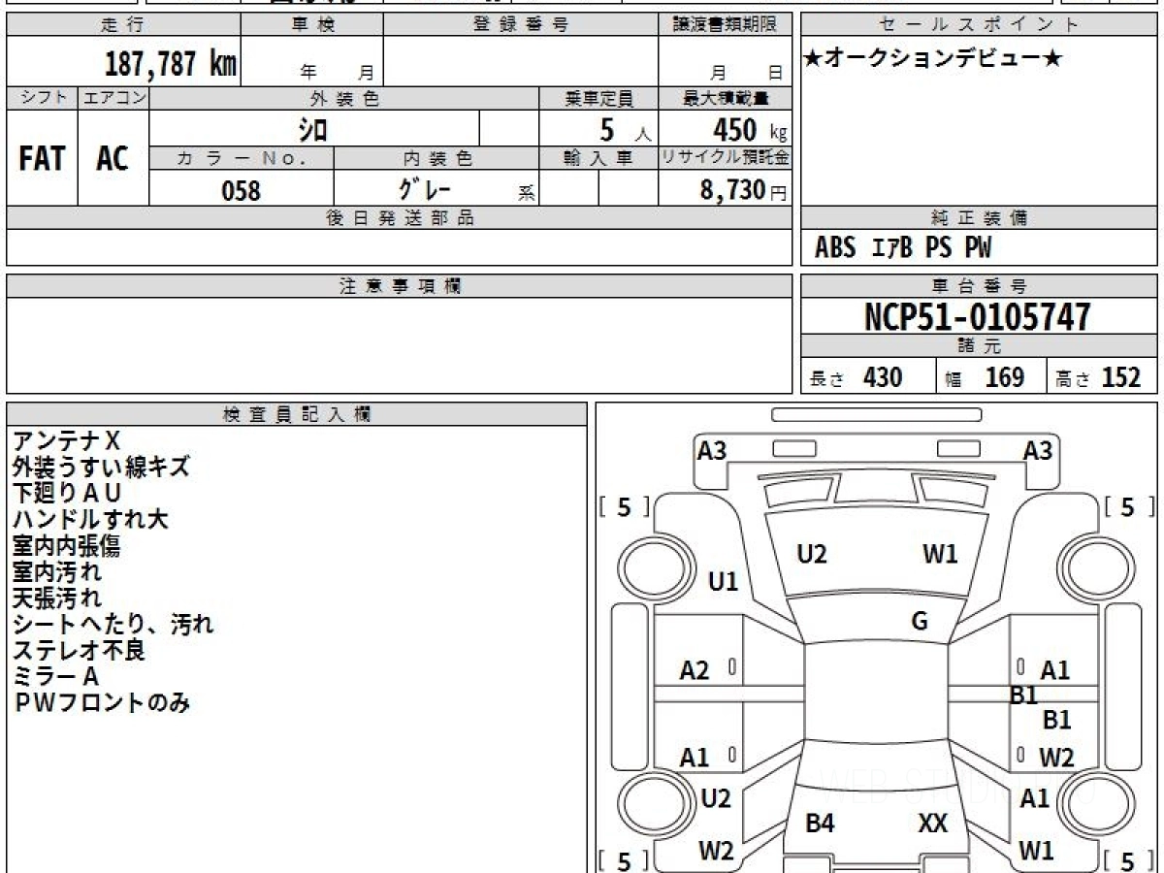Screen dimensions: 1164x873
Task: Select seating capacity 5 人
Action: point(626,130)
